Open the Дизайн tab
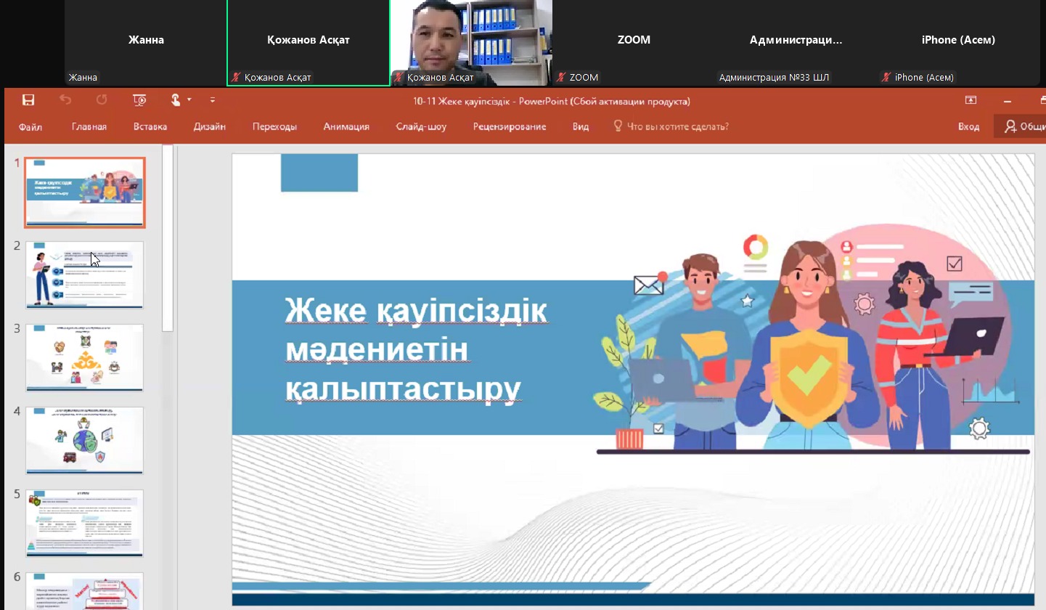The image size is (1046, 610). pyautogui.click(x=209, y=127)
